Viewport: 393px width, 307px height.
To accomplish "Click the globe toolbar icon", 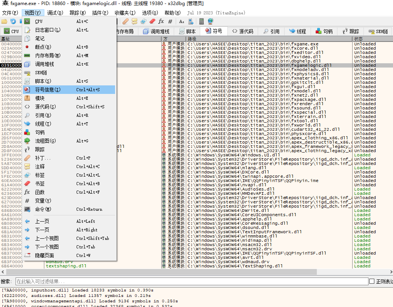I will 211,21.
